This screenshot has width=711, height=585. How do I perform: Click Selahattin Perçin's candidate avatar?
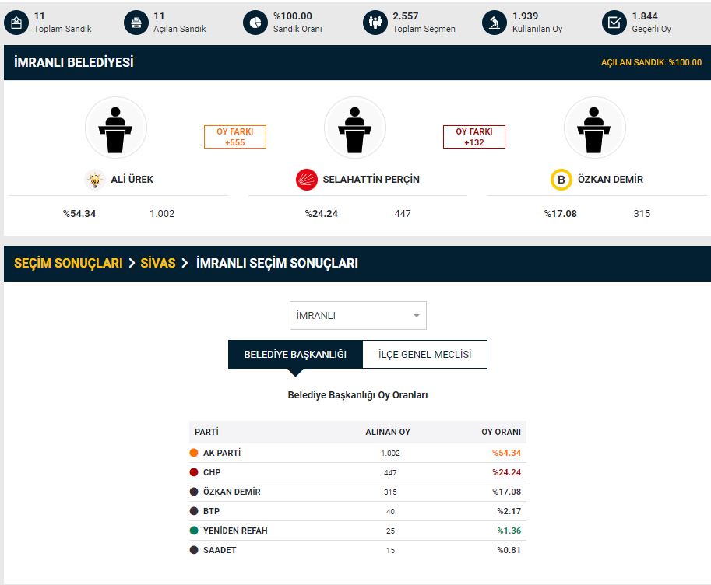point(355,128)
